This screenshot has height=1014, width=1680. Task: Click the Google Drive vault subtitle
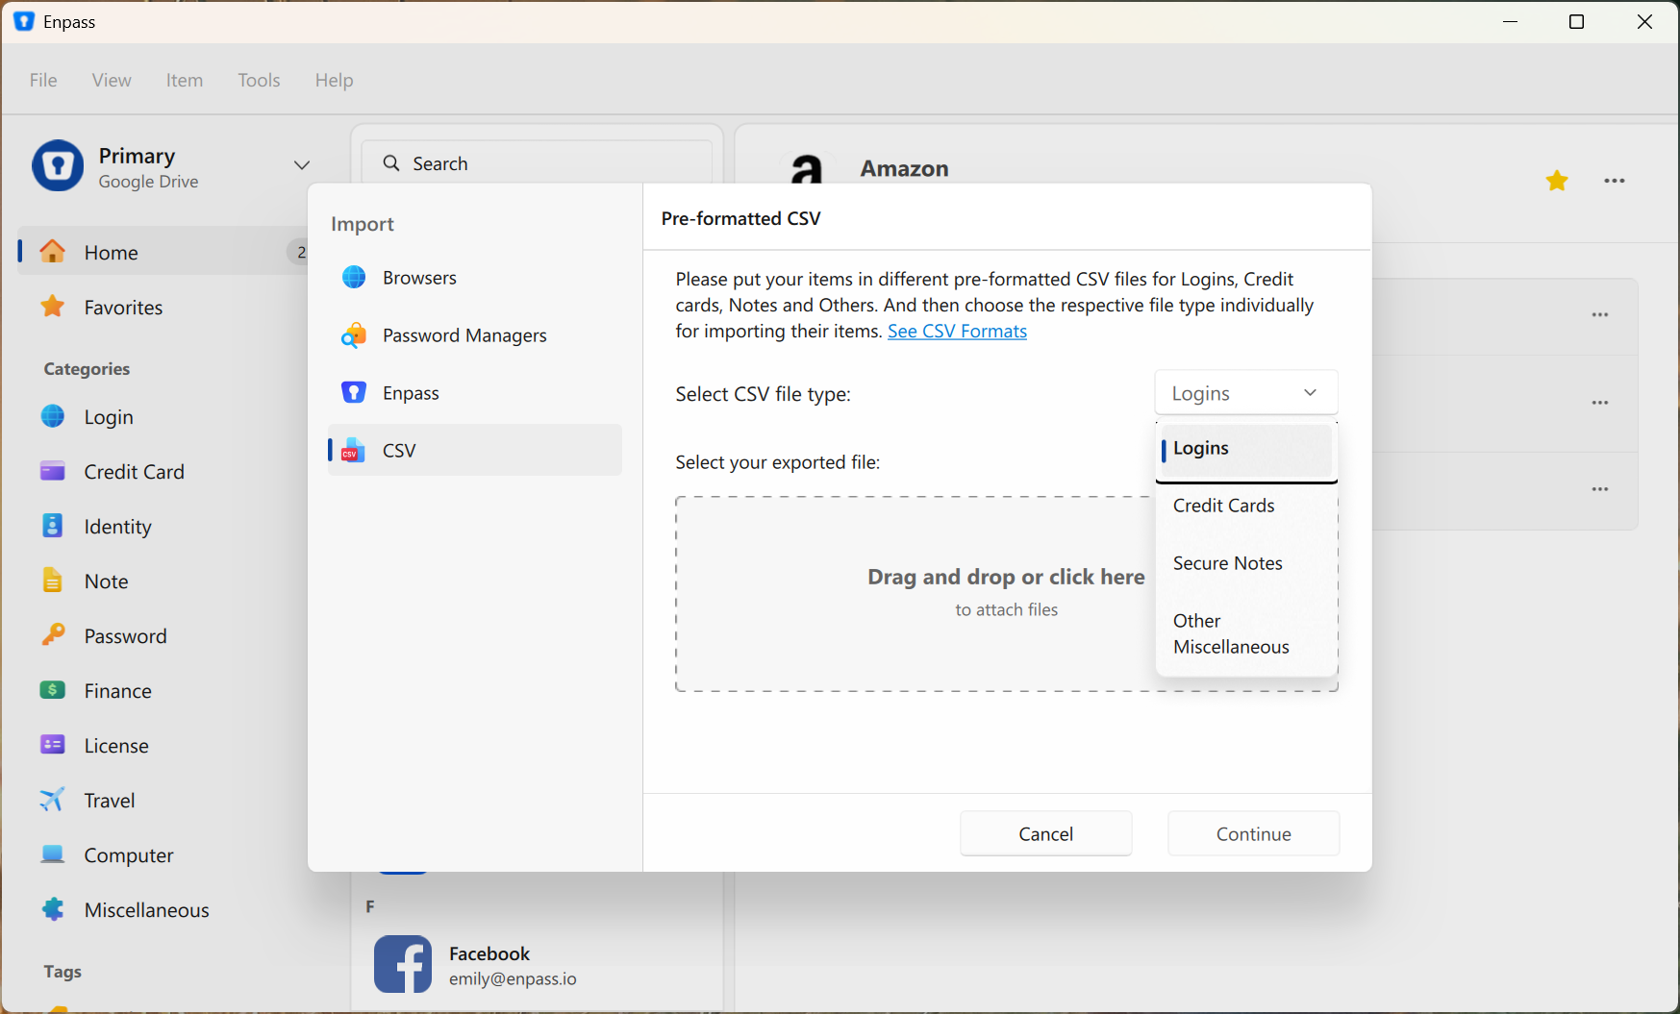[148, 182]
